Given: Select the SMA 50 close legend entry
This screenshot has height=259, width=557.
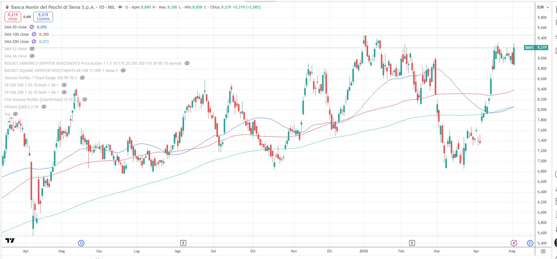Looking at the screenshot, I should pos(15,27).
